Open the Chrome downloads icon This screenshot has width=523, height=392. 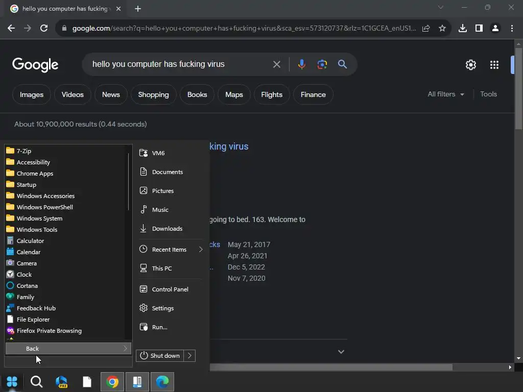coord(463,29)
